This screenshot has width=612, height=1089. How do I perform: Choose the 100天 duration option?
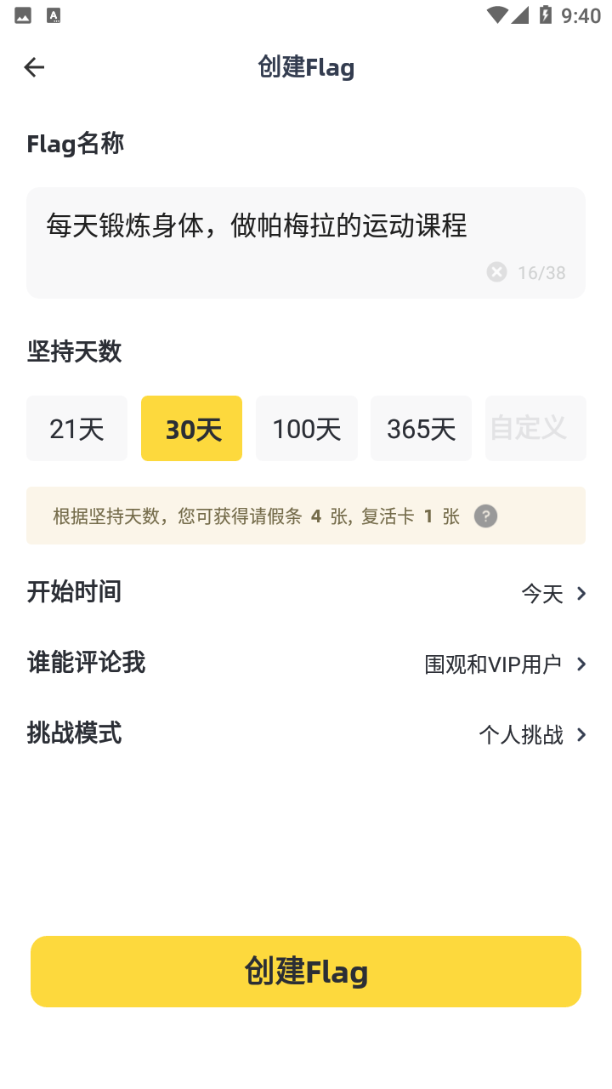click(x=306, y=429)
